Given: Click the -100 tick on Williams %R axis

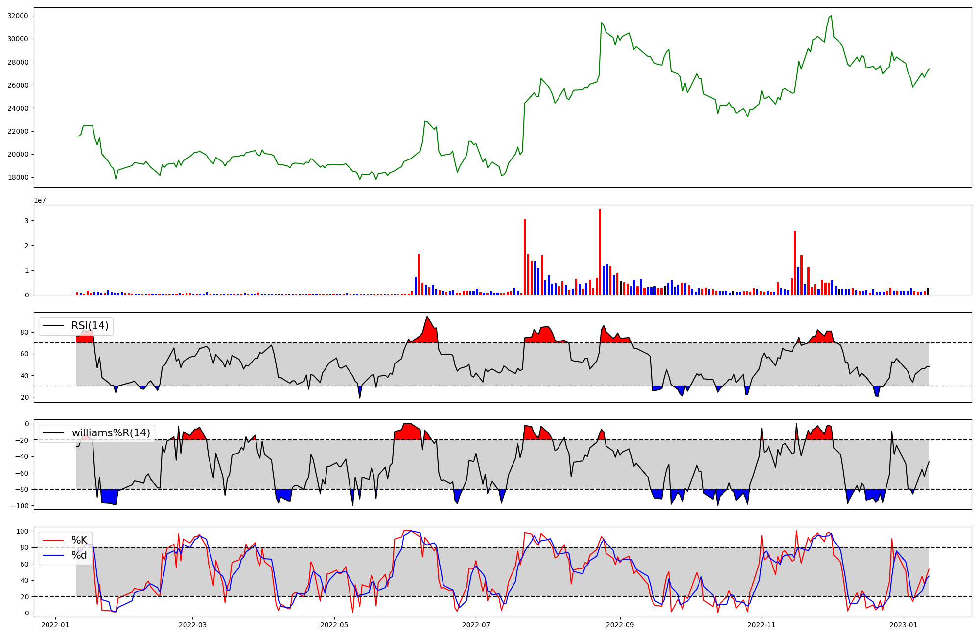Looking at the screenshot, I should (x=21, y=505).
